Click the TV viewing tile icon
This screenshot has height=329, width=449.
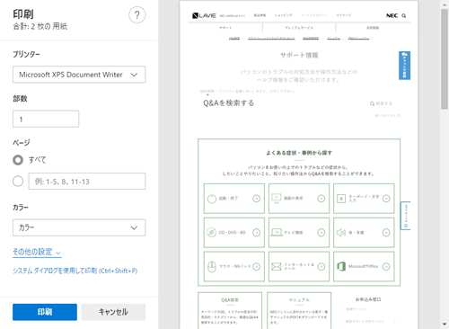pos(277,232)
